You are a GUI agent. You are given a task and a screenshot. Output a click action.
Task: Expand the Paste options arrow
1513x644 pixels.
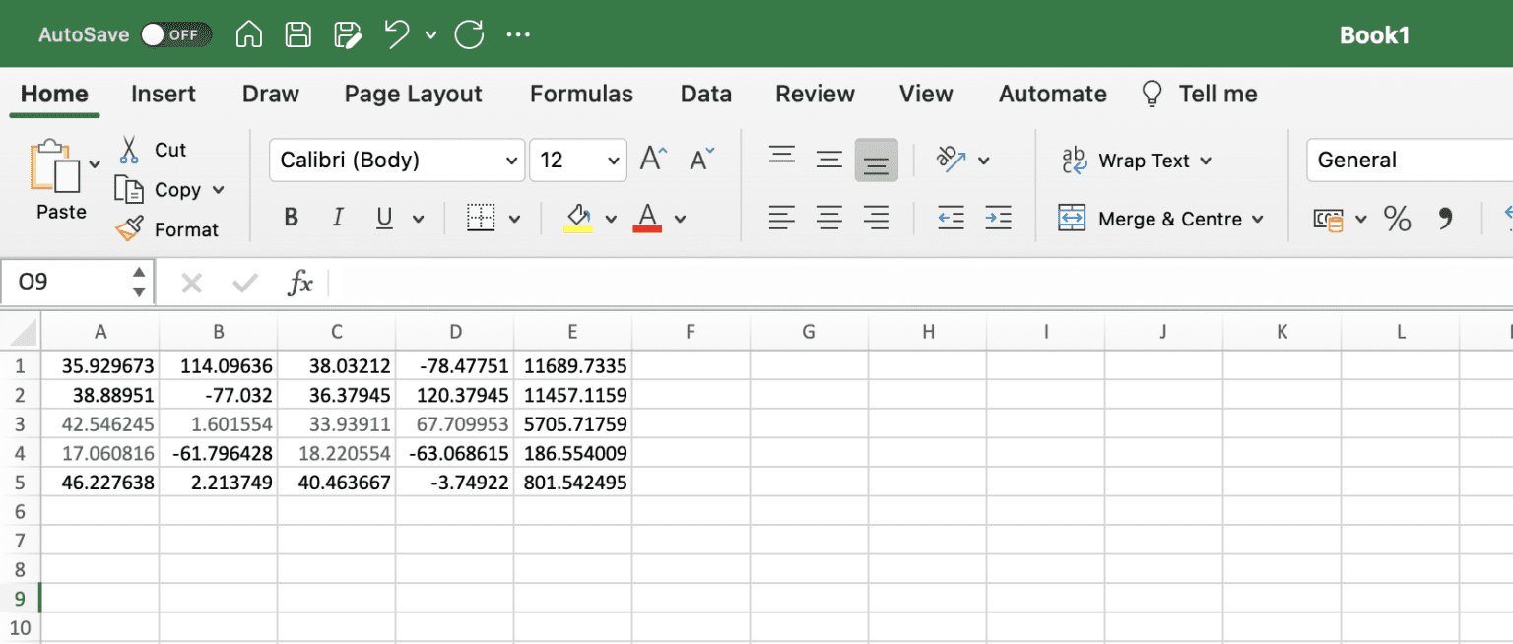(x=95, y=164)
